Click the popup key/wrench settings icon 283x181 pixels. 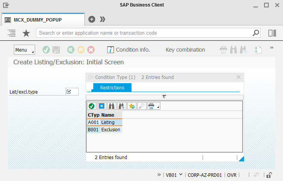[x=141, y=106]
